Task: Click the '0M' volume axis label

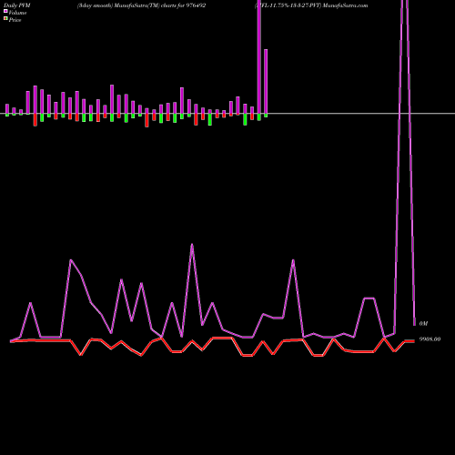Action: [423, 324]
